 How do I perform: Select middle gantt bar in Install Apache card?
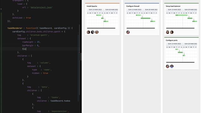tap(102, 18)
